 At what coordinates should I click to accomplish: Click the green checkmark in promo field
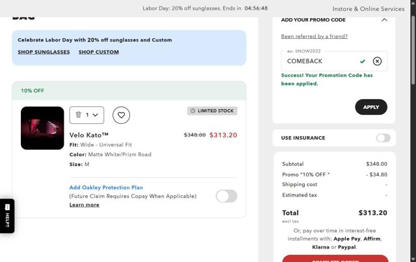[363, 62]
